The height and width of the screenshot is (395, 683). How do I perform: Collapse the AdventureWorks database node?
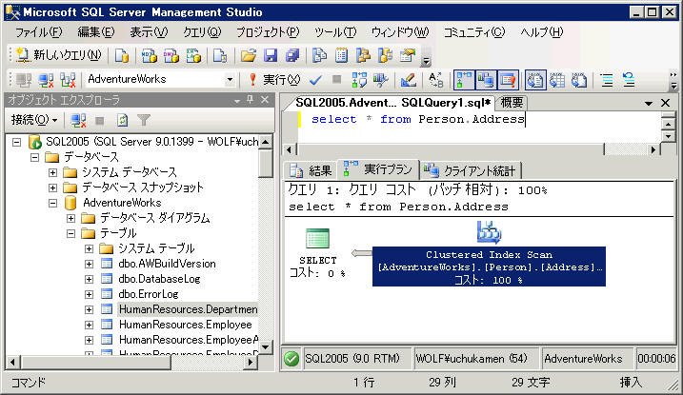pyautogui.click(x=52, y=203)
